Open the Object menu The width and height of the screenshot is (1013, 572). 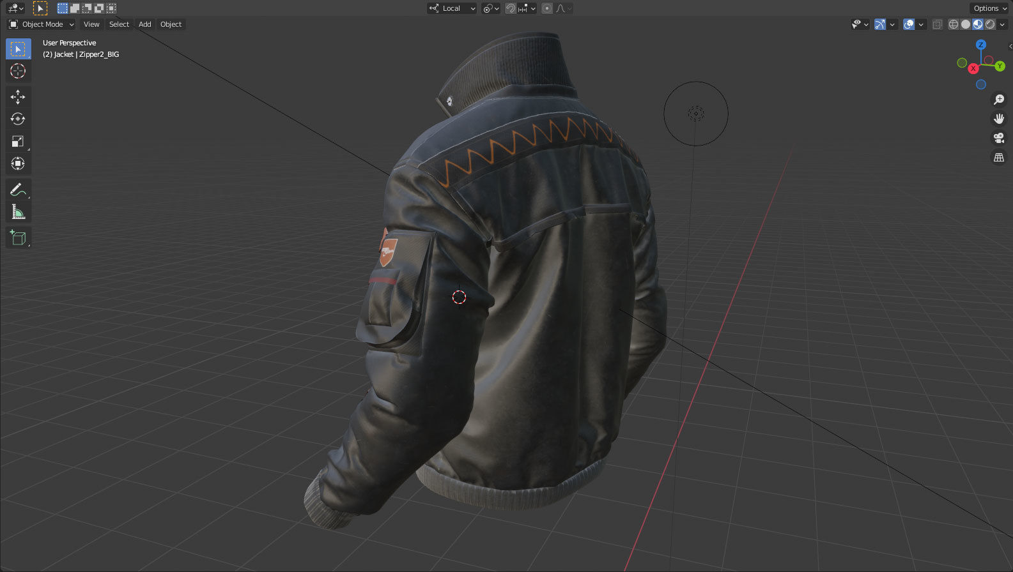click(x=171, y=24)
